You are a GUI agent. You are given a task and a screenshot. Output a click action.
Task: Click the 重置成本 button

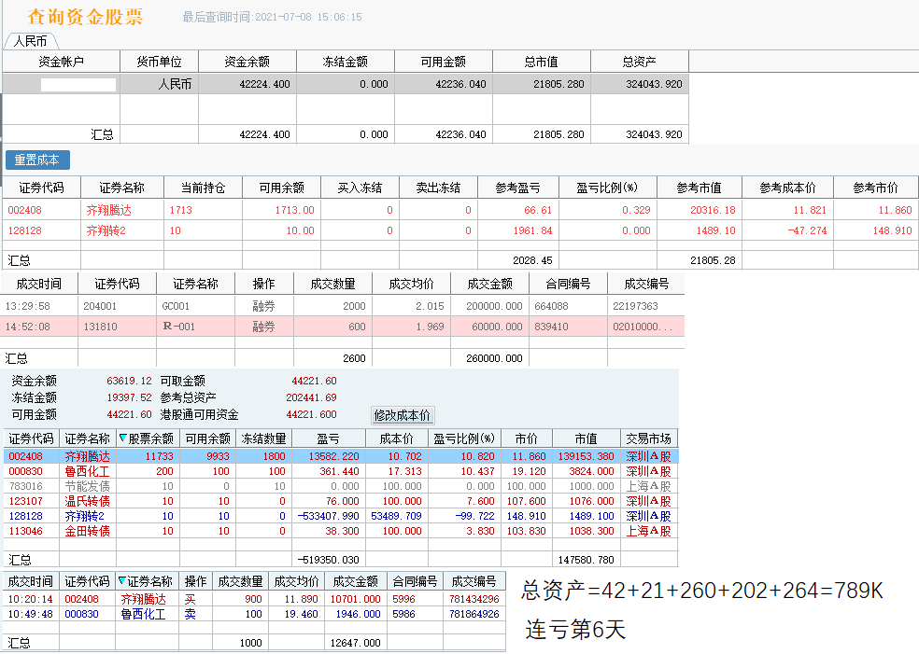click(37, 160)
